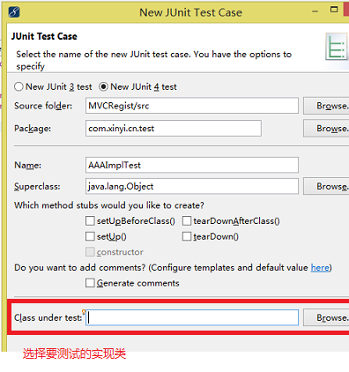
Task: Browse for the Source folder
Action: 326,106
